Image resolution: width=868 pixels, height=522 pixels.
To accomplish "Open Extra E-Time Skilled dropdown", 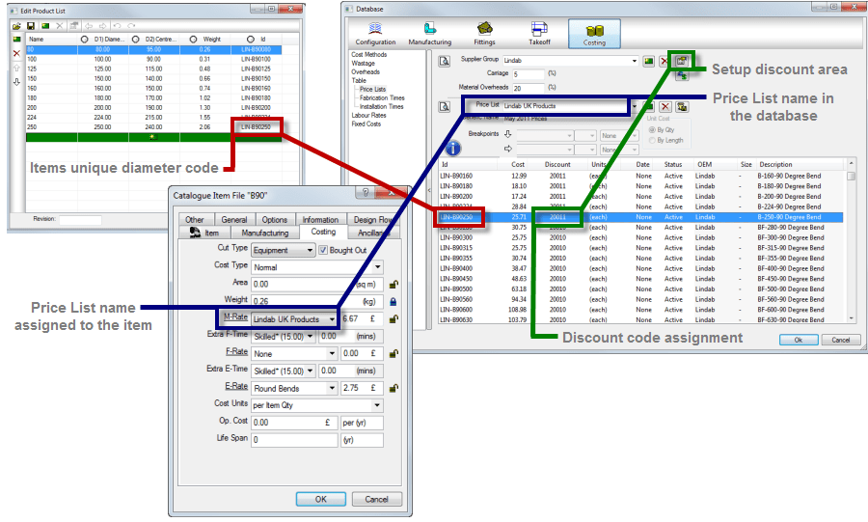I will pos(284,371).
